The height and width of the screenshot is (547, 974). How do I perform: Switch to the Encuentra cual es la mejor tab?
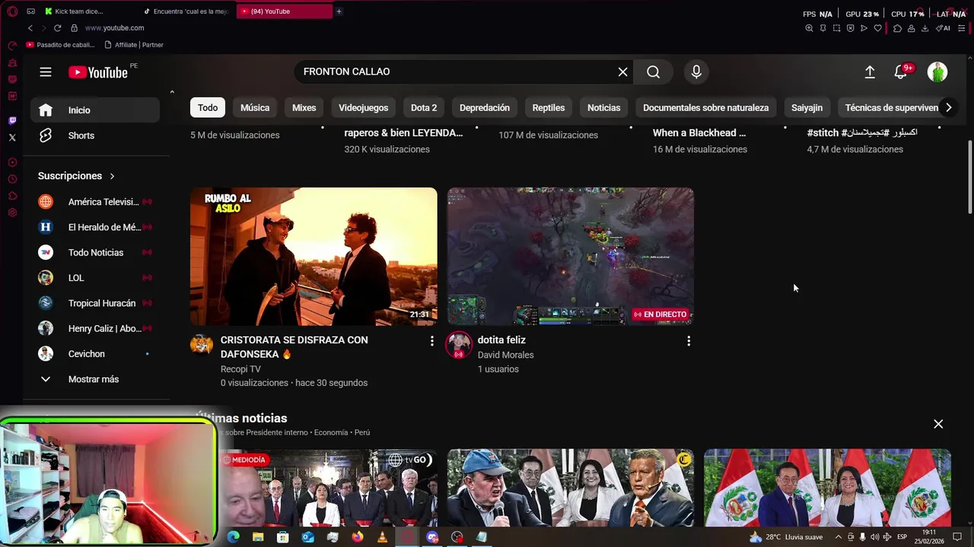(x=187, y=11)
